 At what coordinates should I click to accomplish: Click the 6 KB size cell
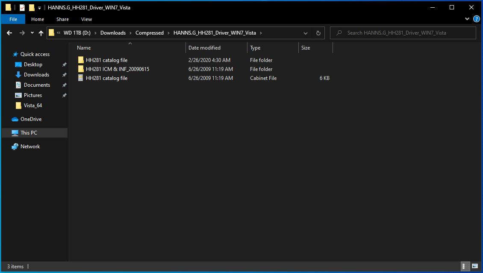pos(324,78)
